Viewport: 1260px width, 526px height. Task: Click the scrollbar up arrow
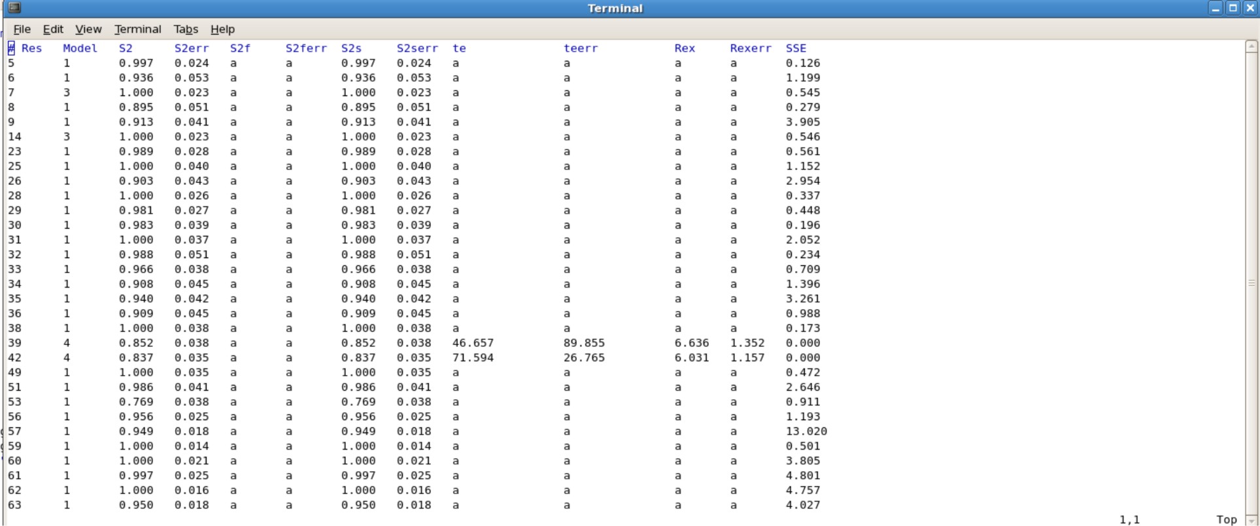coord(1251,46)
